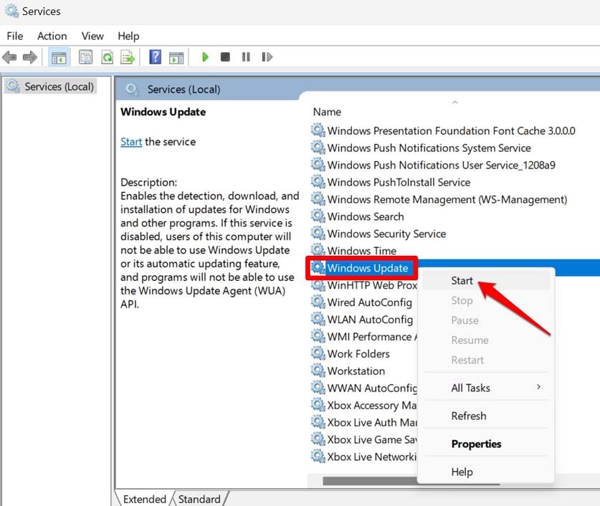Open the Action menu
Screen dimensions: 600x506
click(52, 36)
